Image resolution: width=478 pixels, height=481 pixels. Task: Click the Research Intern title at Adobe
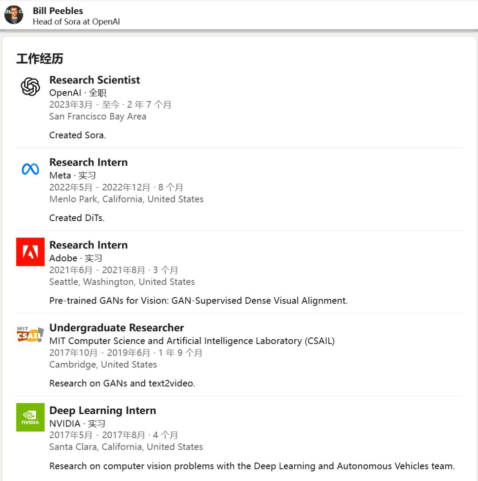[x=88, y=245]
